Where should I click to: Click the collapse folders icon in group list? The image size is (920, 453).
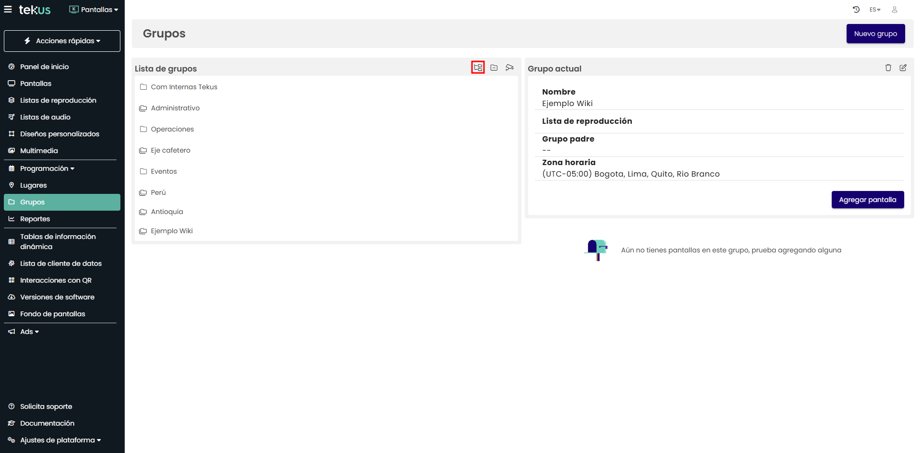pos(494,68)
